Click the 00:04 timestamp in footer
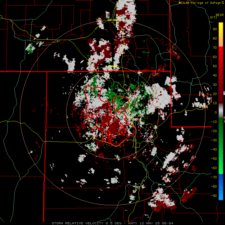This screenshot has height=225, width=225. (167, 223)
